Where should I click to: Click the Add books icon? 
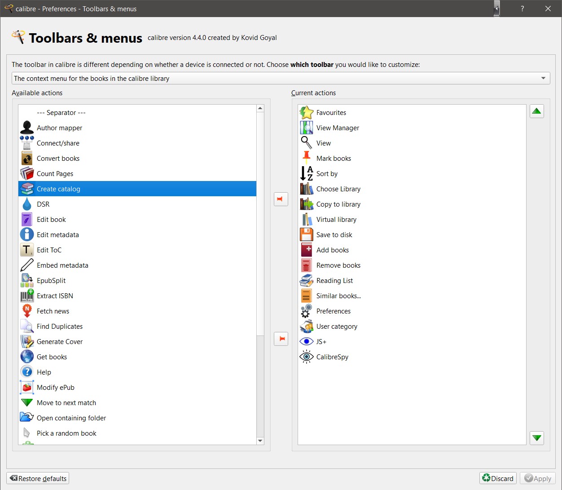[x=307, y=250]
